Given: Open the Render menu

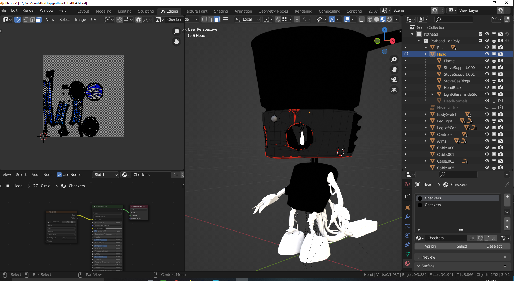Looking at the screenshot, I should [29, 10].
